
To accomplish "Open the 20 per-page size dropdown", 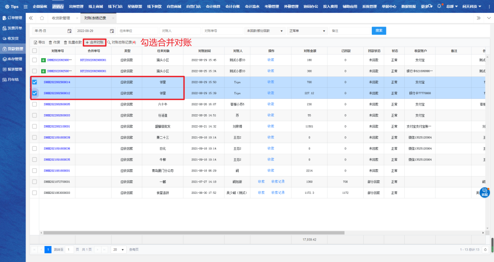I will point(118,250).
